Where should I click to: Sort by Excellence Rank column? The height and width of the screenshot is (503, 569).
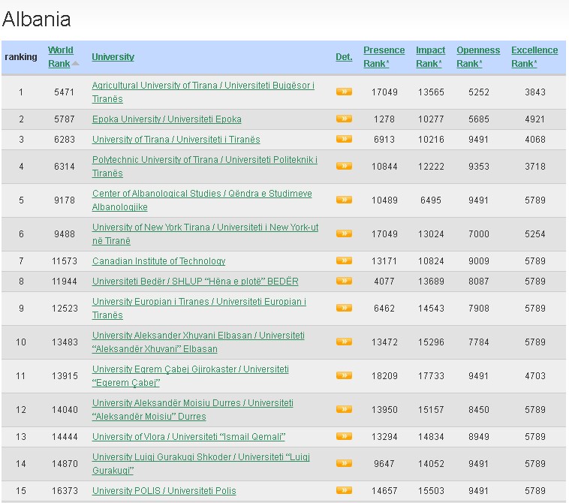pyautogui.click(x=534, y=57)
